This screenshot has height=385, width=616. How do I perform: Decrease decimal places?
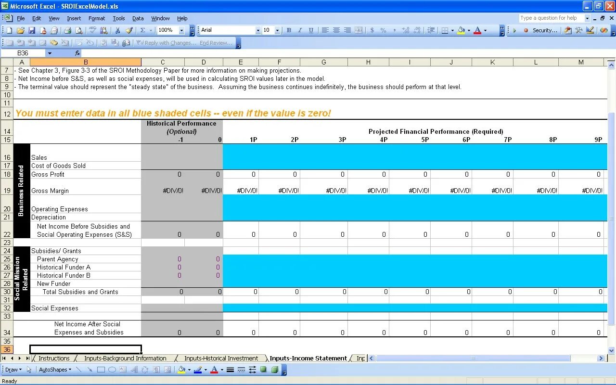[417, 30]
